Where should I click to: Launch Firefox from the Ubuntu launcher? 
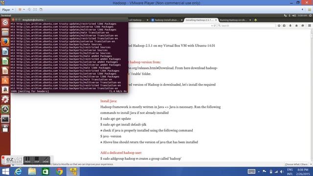[x=5, y=42]
